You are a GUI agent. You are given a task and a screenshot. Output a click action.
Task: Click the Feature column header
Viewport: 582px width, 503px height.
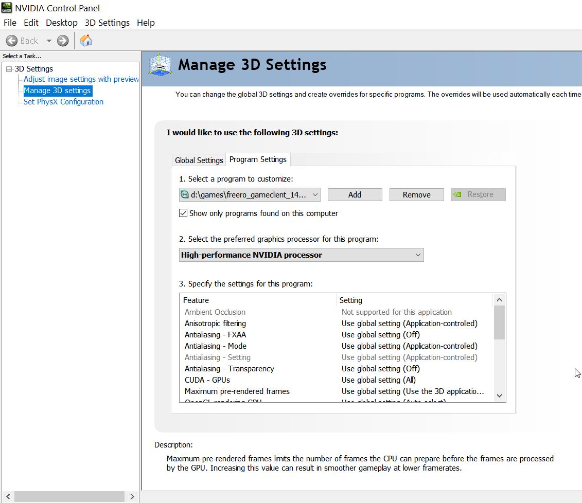[258, 300]
